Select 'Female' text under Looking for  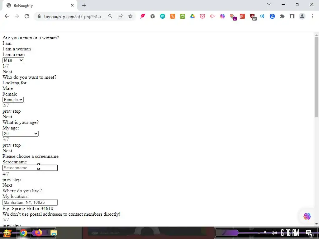click(10, 94)
